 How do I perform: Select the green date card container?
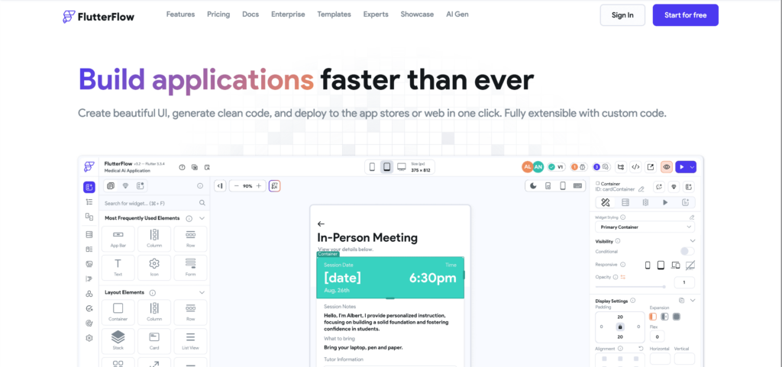pos(390,278)
